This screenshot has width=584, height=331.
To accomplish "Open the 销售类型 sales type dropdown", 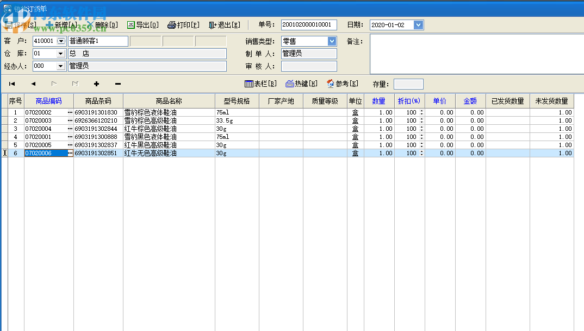I will point(332,41).
